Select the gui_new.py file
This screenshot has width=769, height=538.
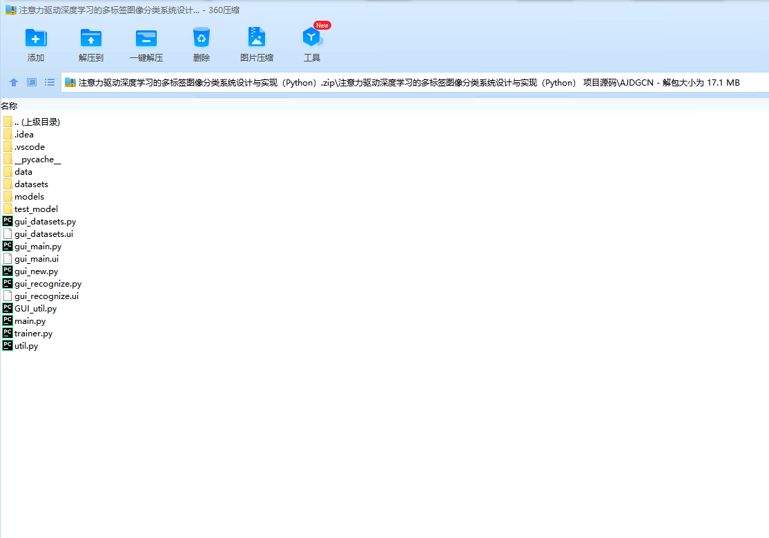[x=30, y=271]
